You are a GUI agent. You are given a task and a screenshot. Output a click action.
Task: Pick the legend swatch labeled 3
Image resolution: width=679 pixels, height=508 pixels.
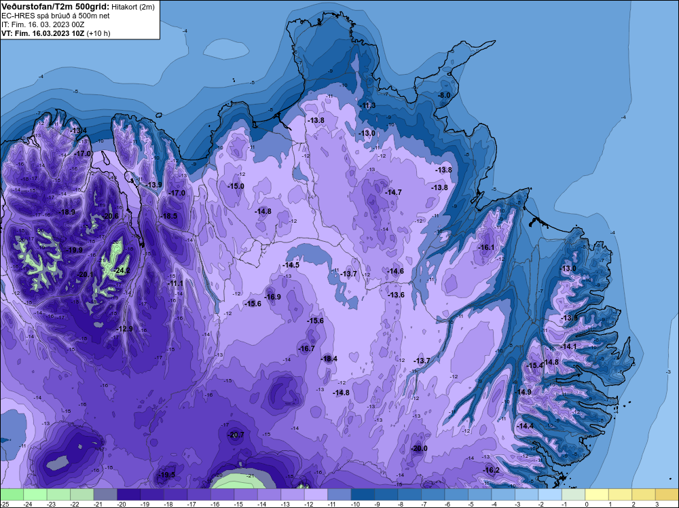(667, 494)
